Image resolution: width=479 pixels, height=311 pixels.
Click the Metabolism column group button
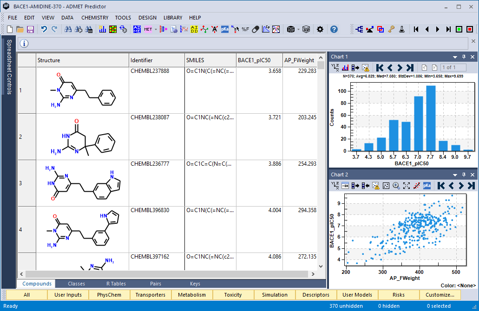192,295
